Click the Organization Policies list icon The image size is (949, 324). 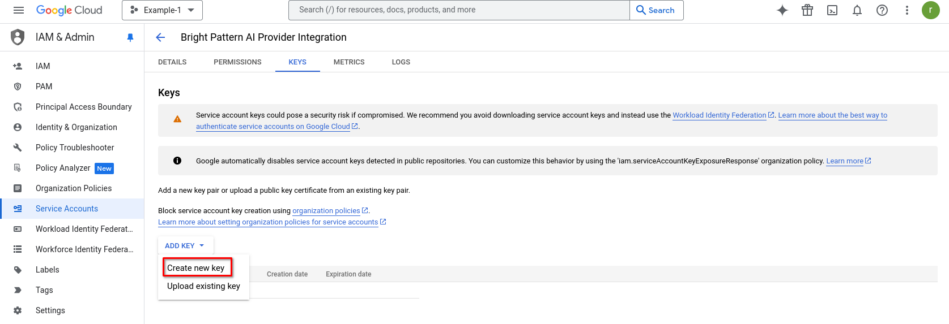(x=18, y=188)
